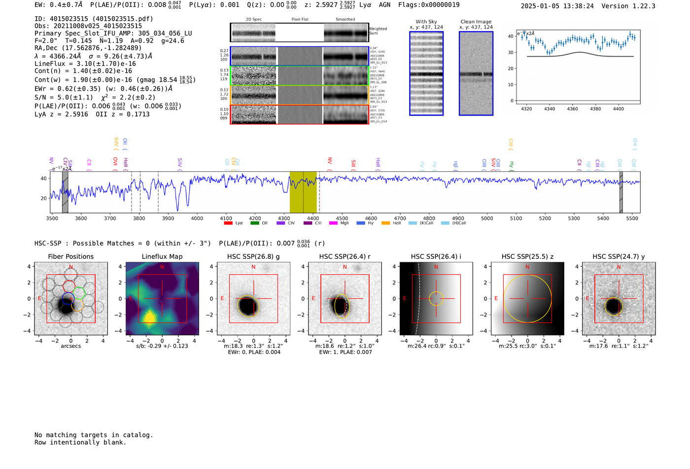Image resolution: width=690 pixels, height=469 pixels.
Task: Click the Weighted Sum 2D spectrum strip
Action: tap(299, 32)
